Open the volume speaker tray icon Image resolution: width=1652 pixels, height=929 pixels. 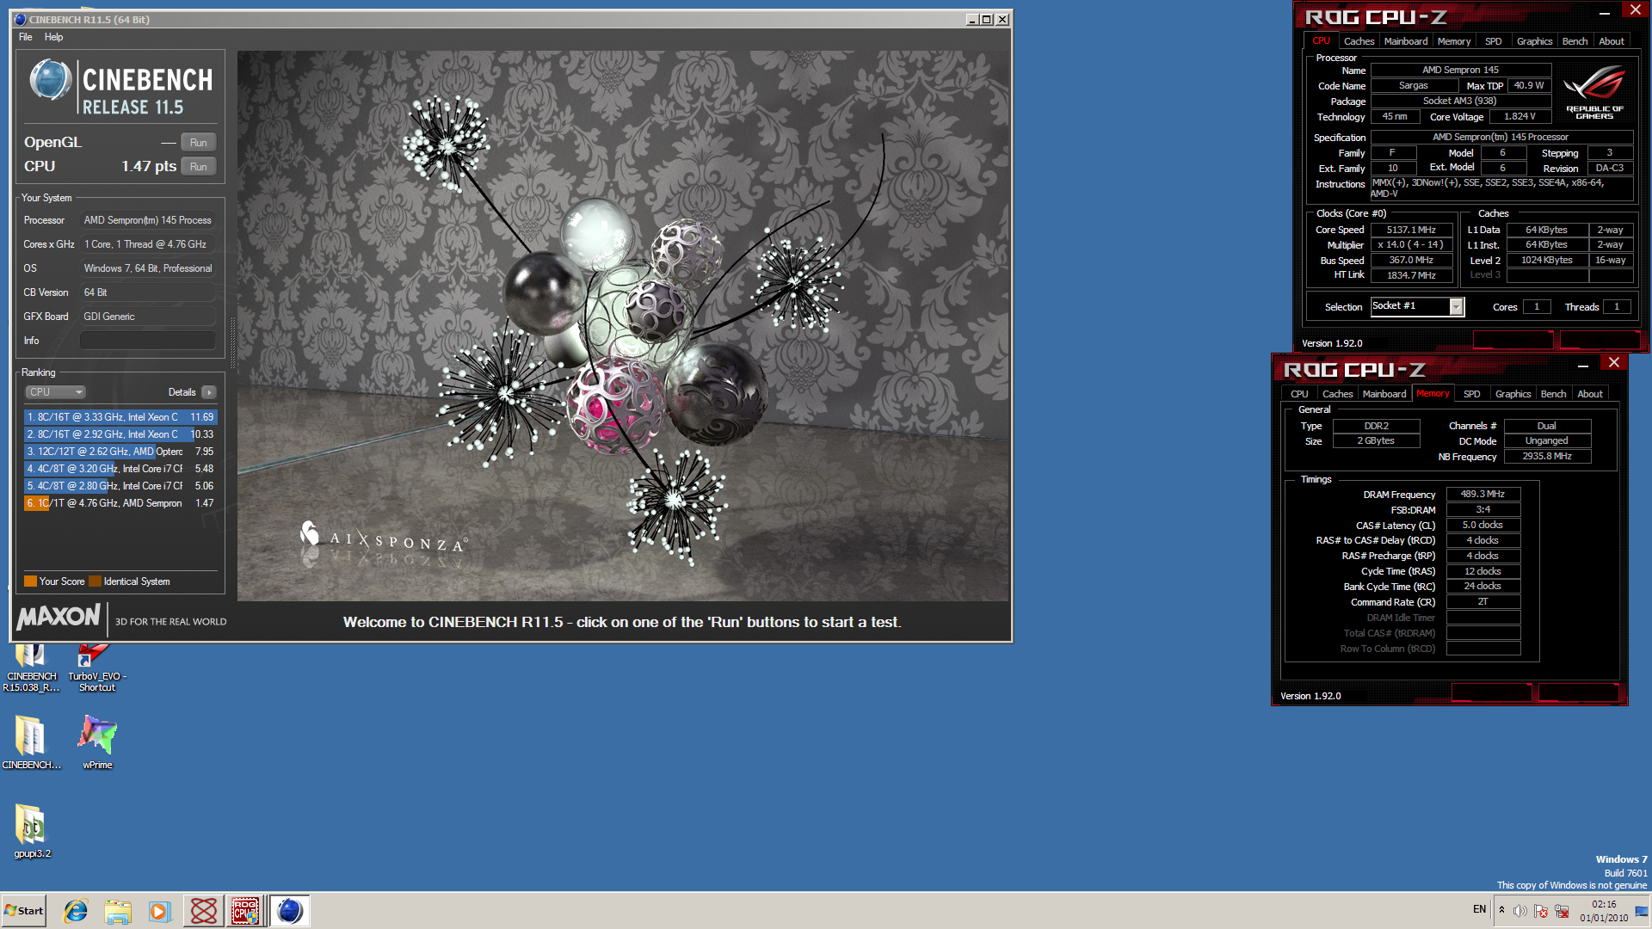pyautogui.click(x=1520, y=911)
